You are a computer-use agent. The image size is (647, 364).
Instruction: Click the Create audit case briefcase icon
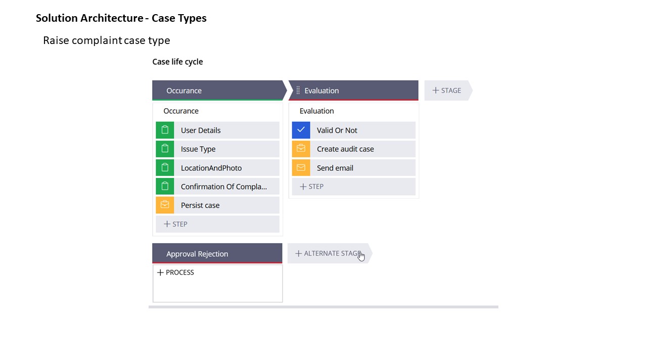coord(301,149)
